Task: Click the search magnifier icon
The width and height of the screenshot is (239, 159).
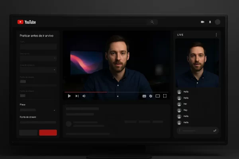Action: point(152,22)
